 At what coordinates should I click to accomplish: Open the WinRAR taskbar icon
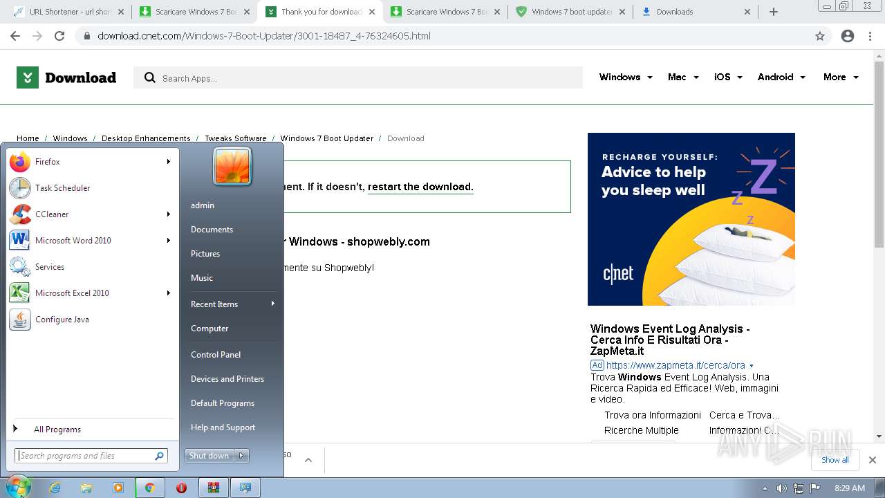tap(214, 488)
